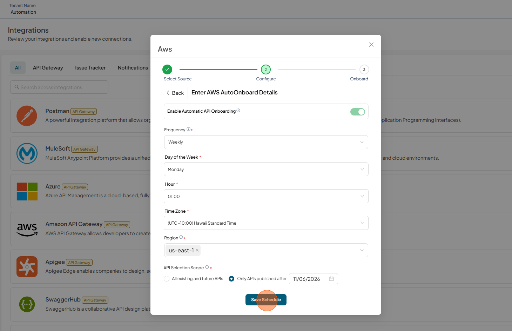Click the Search across integrations field
512x331 pixels.
click(59, 87)
